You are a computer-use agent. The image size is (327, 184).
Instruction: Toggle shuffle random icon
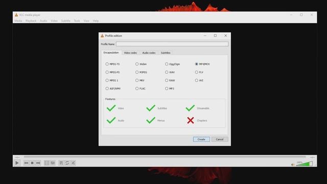coord(73,163)
